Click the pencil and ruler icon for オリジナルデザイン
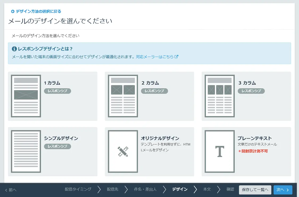The image size is (299, 197). [x=123, y=151]
